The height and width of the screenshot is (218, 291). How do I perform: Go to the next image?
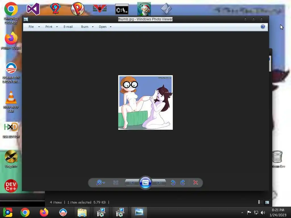159,183
